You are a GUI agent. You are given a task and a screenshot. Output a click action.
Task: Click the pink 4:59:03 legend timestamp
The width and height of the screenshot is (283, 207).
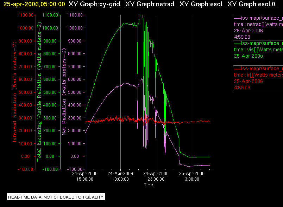click(x=242, y=37)
